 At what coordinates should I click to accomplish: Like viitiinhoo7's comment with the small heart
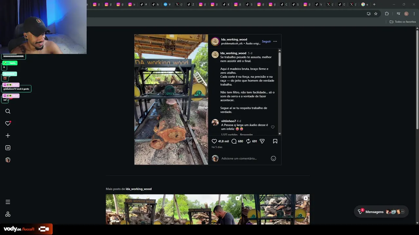tap(273, 127)
